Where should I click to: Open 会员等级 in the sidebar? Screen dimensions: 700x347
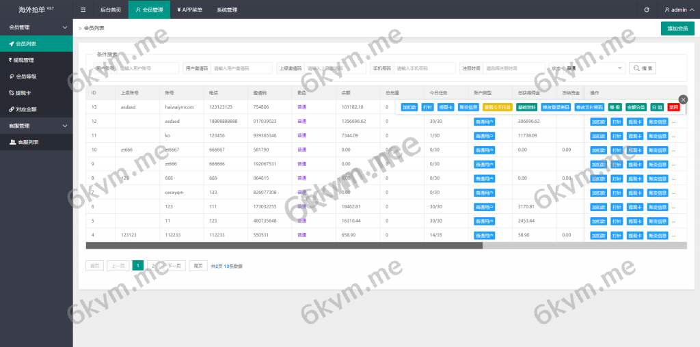[x=26, y=77]
